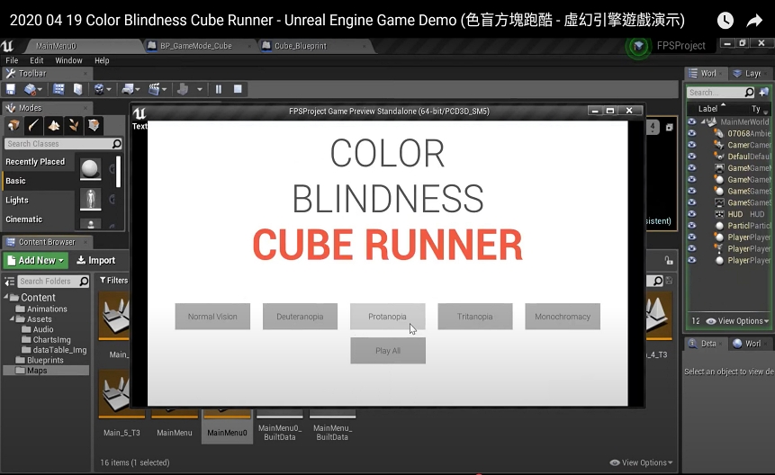Open the Window menu
Screen dimensions: 775x475
68,60
